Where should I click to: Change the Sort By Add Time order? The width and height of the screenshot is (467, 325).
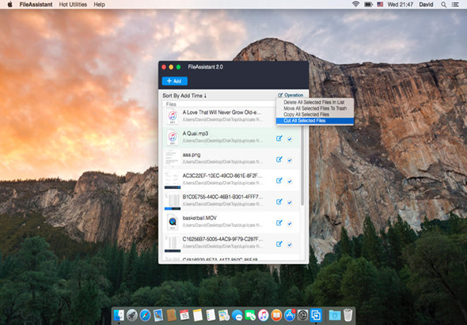click(184, 96)
